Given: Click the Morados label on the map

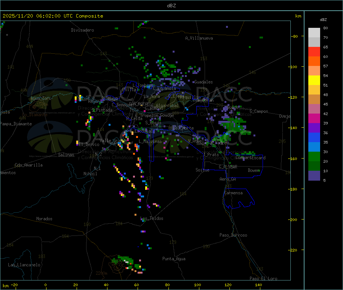Looking at the screenshot, I should tap(44, 219).
